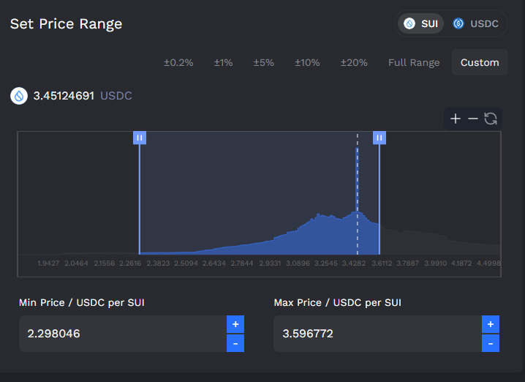Choose the ±10% range preset
The height and width of the screenshot is (382, 525).
coord(307,63)
